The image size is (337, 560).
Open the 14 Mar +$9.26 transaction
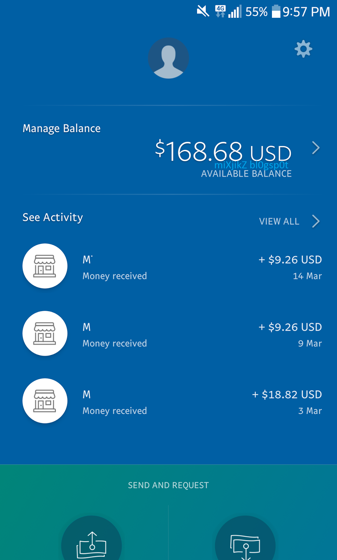[172, 266]
